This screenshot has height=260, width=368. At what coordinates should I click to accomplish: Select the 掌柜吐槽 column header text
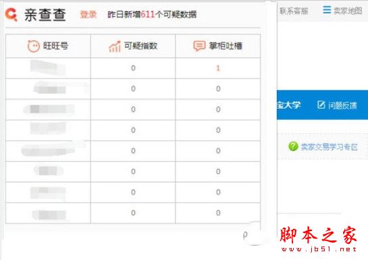point(226,46)
